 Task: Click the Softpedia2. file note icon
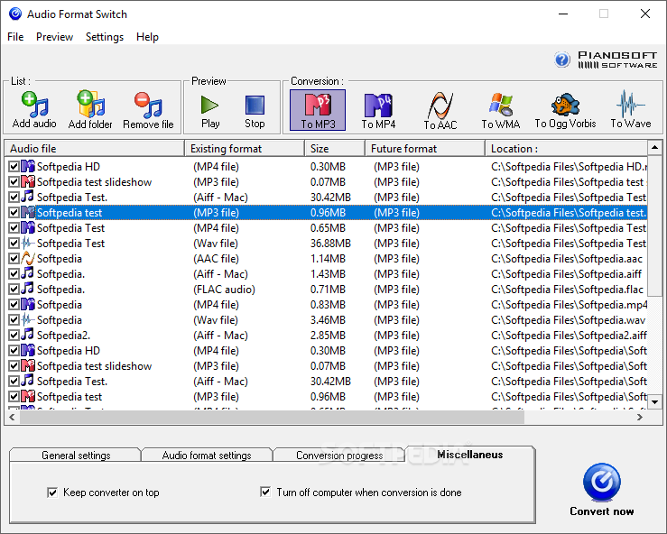pyautogui.click(x=28, y=335)
